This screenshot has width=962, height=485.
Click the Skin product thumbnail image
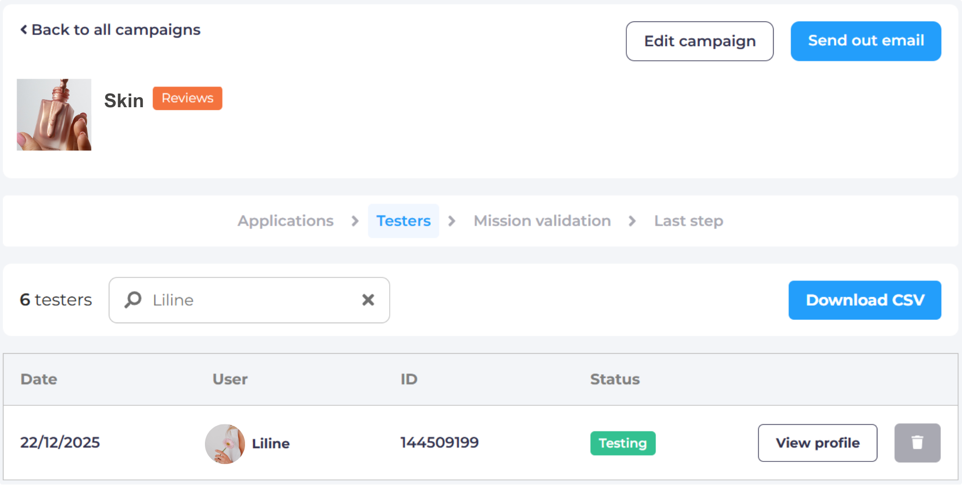click(54, 115)
